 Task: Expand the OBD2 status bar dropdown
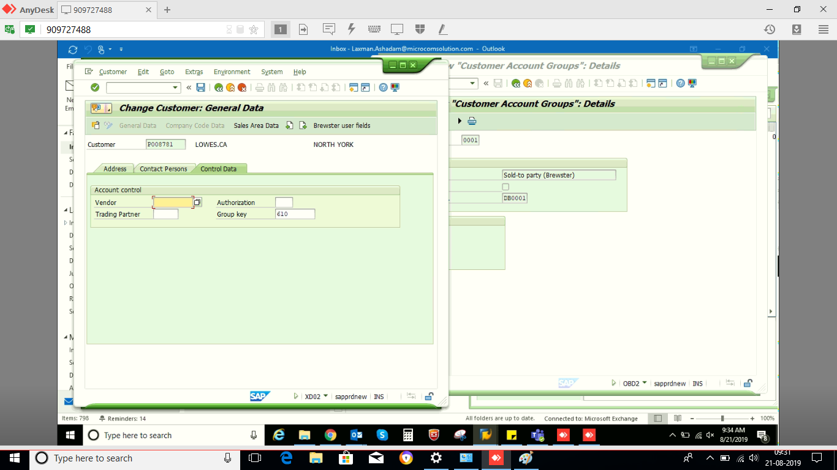point(645,383)
